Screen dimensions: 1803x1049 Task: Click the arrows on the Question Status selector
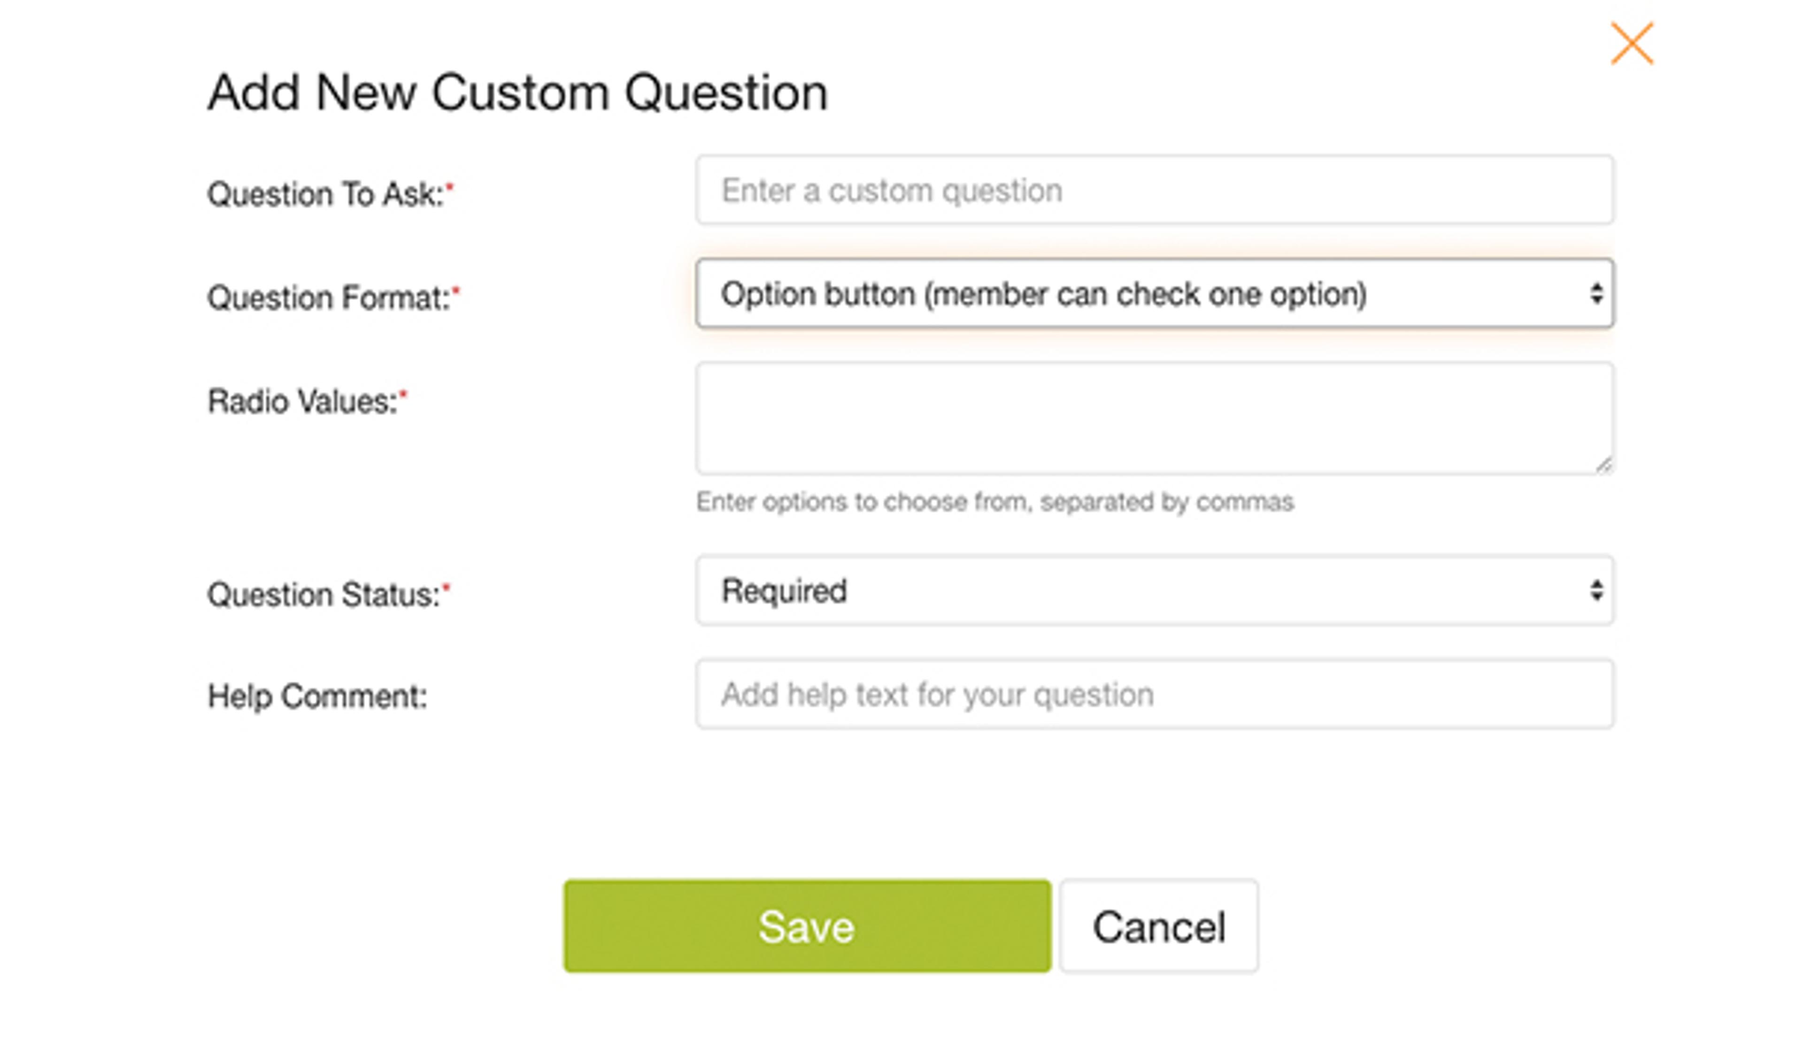(x=1595, y=590)
